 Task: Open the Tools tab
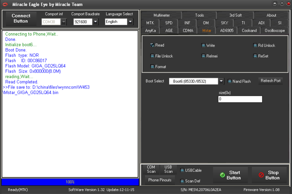(x=200, y=15)
